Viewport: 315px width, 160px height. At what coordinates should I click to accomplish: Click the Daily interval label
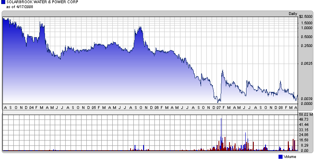click(x=293, y=14)
